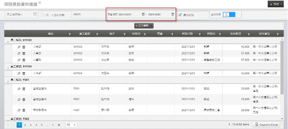Open the page size dropdown showing 10
Image resolution: width=288 pixels, height=129 pixels.
(x=71, y=125)
